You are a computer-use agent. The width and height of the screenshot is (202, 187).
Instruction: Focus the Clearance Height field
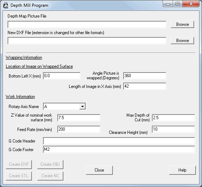pos(173,129)
